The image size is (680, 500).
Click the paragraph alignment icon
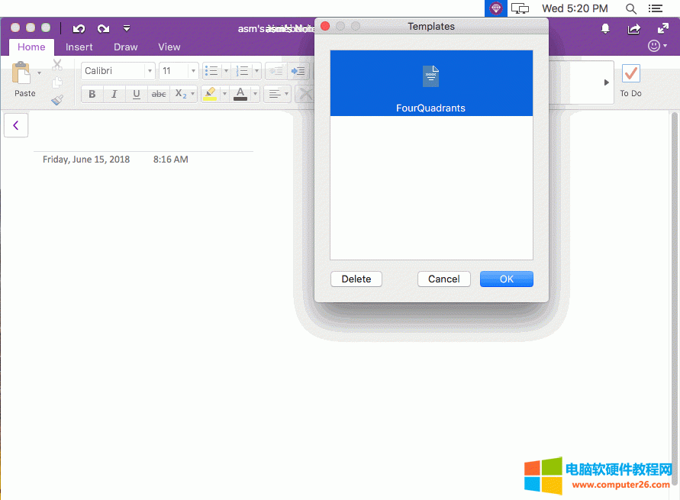pos(274,94)
